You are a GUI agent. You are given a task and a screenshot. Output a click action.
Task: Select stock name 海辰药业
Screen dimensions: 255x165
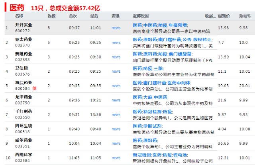[24, 83]
